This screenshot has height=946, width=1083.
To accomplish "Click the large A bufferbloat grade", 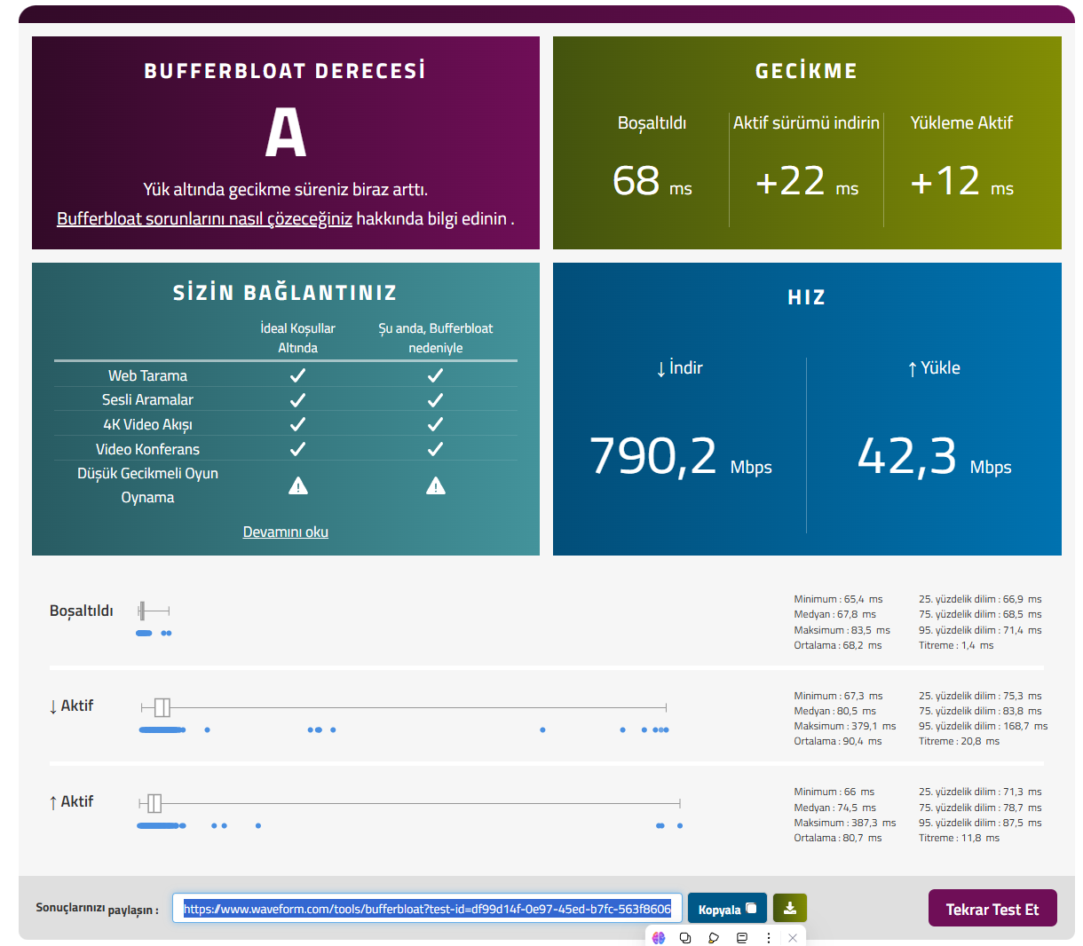I will tap(285, 133).
